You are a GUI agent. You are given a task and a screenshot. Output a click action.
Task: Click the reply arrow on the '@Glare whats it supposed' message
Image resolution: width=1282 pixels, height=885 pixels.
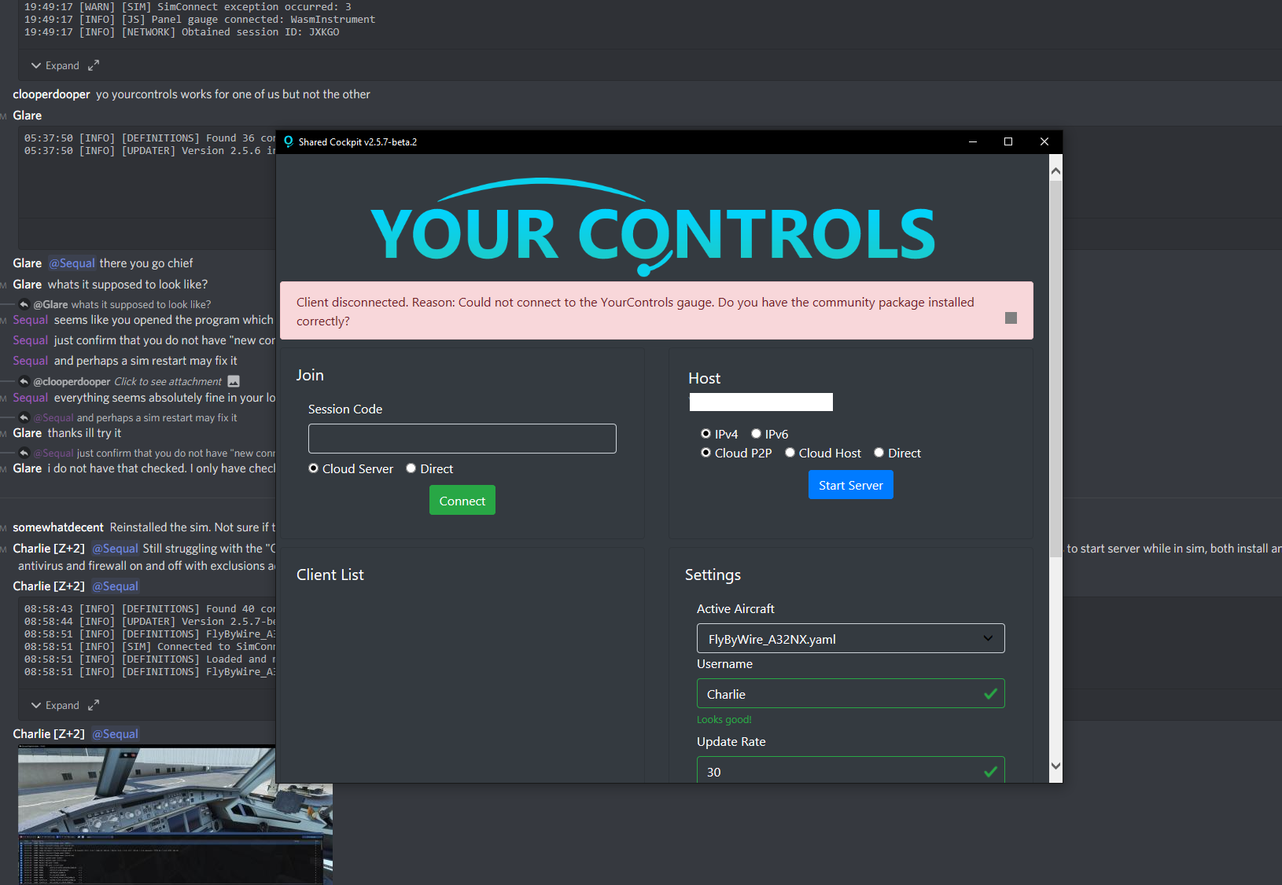(x=23, y=303)
